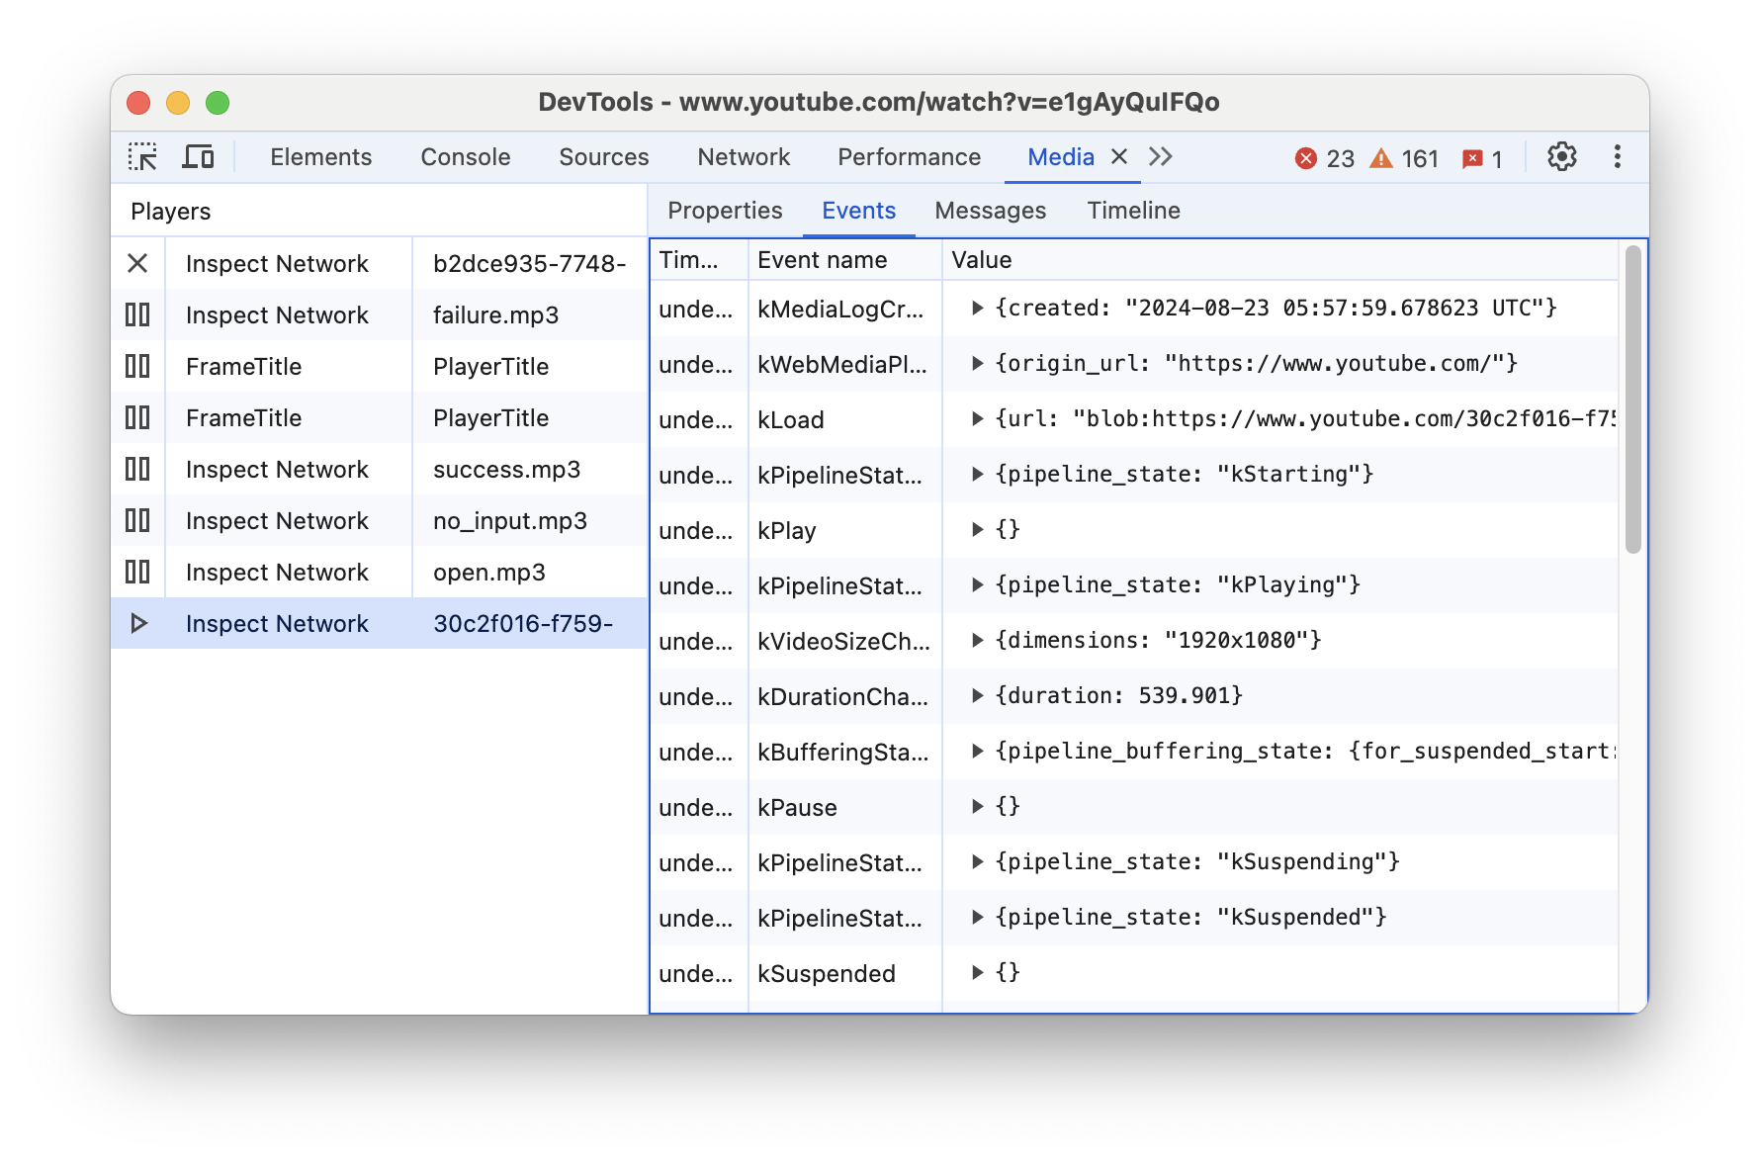The height and width of the screenshot is (1161, 1760).
Task: Toggle playback of the success.mp3 player
Action: click(x=138, y=469)
